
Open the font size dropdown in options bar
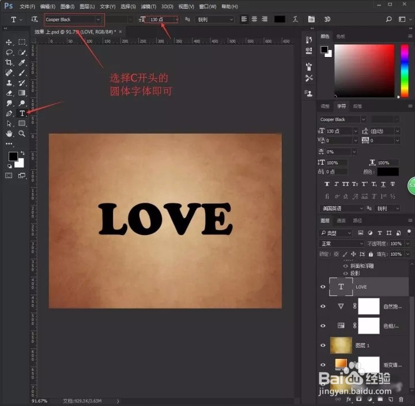[x=176, y=20]
